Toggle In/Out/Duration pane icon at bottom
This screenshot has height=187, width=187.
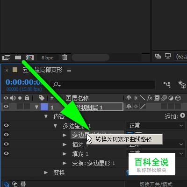(x=23, y=184)
